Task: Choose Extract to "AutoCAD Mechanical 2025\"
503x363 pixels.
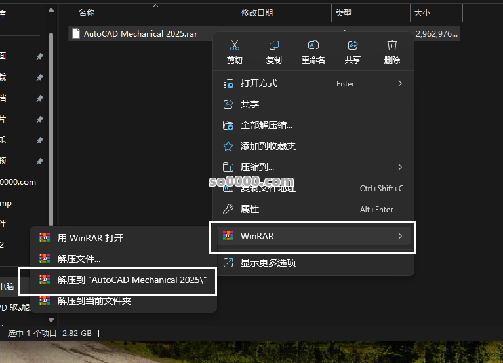Action: [x=132, y=280]
